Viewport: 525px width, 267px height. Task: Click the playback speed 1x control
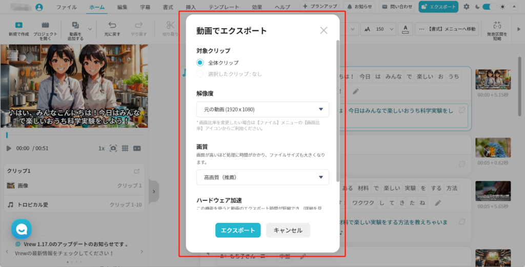point(102,148)
